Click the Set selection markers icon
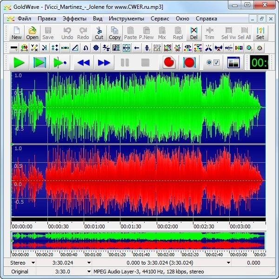The width and height of the screenshot is (279, 279). [x=260, y=32]
